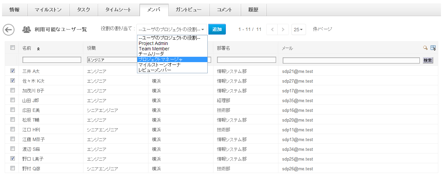Uncheck the checkbox for 野口 L美子

pos(13,159)
